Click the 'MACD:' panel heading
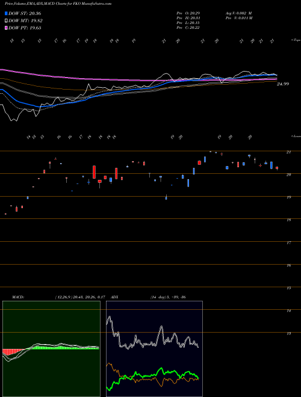Screen dimensions: 301x397 (17, 297)
